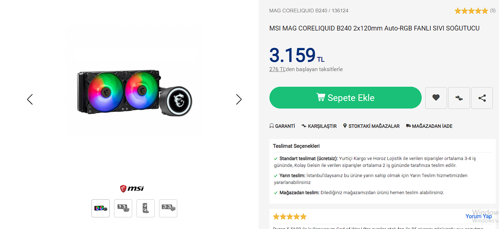499x229 pixels.
Task: Click the compare arrows icon button
Action: click(459, 98)
